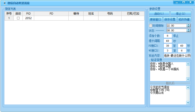Select row number 1 cell

coord(9,18)
